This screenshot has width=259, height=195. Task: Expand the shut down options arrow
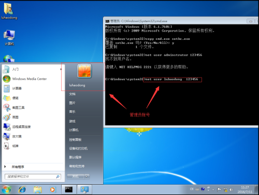[x=87, y=176]
